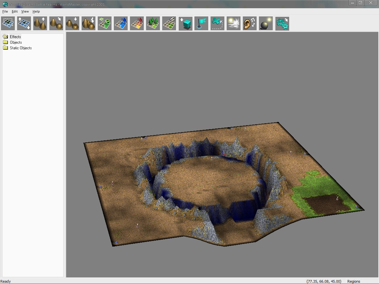Open the Edit menu

point(14,12)
